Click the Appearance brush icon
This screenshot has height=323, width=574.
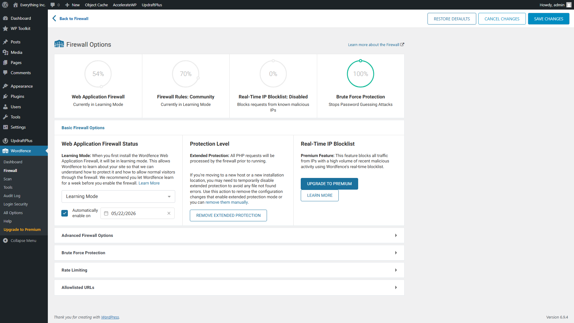click(5, 86)
